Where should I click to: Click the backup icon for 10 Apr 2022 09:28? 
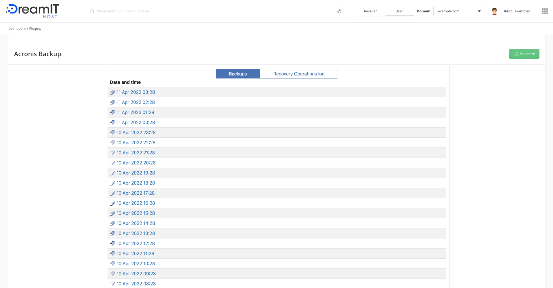112,274
